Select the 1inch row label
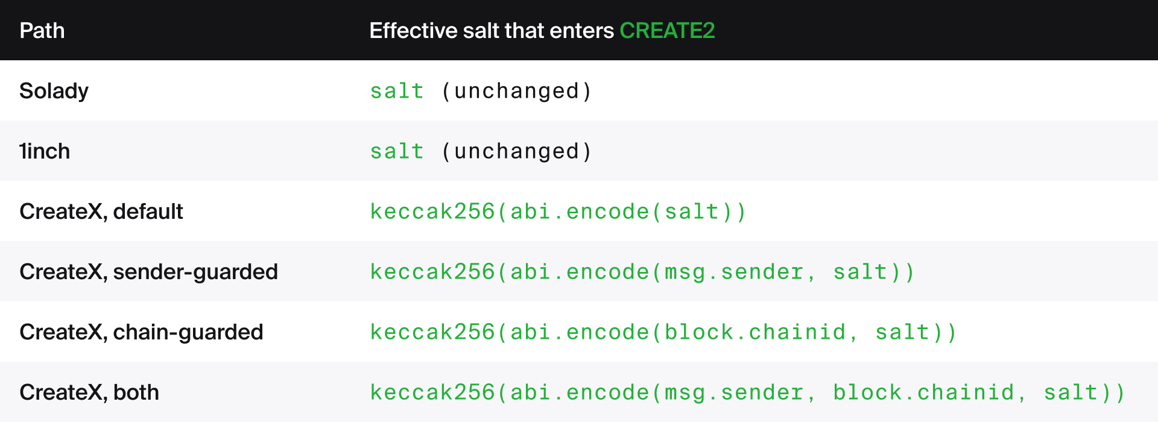Image resolution: width=1158 pixels, height=422 pixels. click(x=45, y=151)
